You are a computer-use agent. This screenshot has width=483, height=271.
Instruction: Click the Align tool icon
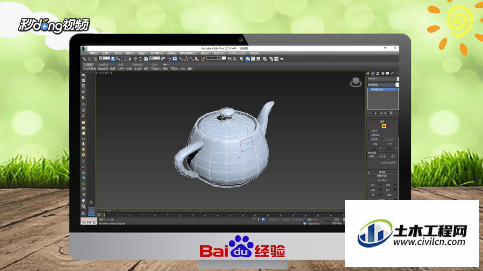coord(235,59)
